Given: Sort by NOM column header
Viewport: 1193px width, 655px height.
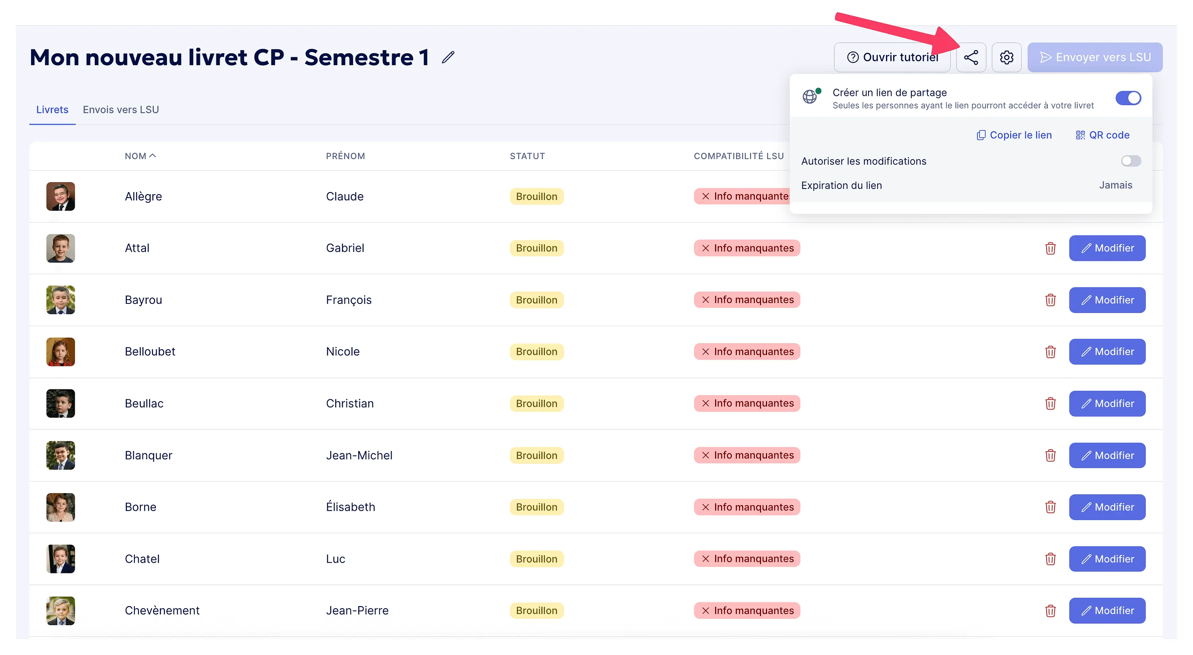Looking at the screenshot, I should click(140, 156).
